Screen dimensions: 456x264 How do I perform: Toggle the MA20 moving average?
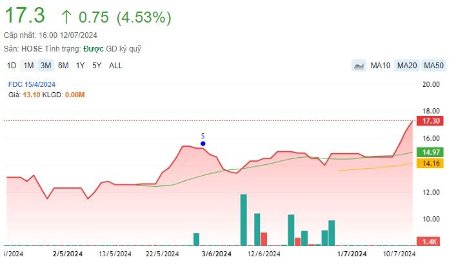point(406,65)
